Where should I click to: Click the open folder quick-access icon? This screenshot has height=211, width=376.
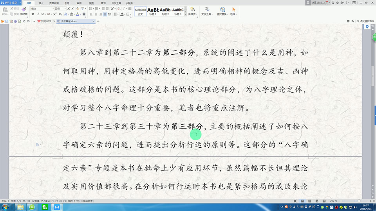coord(2,21)
